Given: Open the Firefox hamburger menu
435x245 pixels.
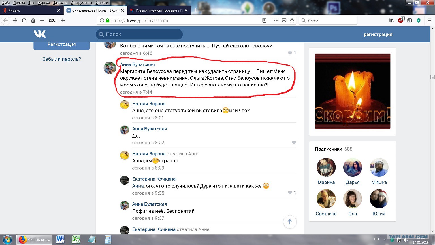Looking at the screenshot, I should pyautogui.click(x=429, y=20).
